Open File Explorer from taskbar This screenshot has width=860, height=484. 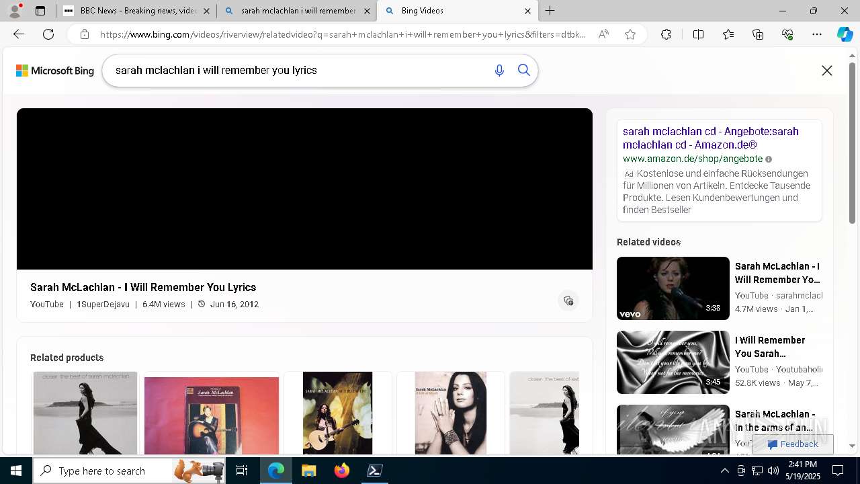308,471
